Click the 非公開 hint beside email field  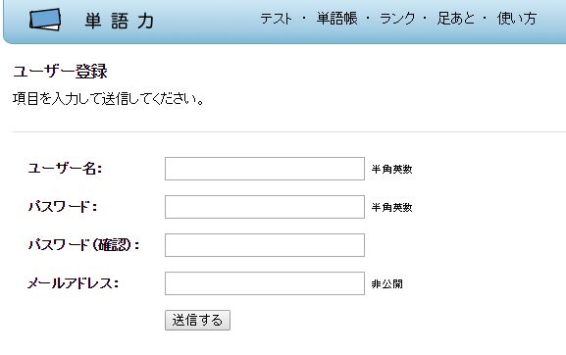point(386,284)
